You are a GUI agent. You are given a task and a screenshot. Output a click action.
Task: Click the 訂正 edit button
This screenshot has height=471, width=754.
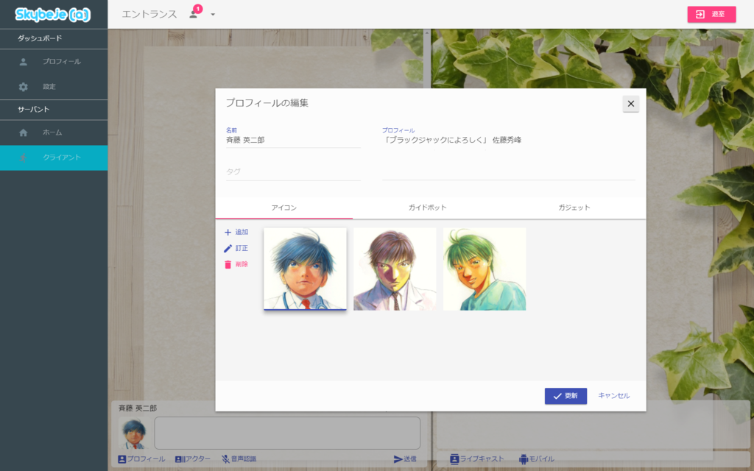tap(236, 249)
